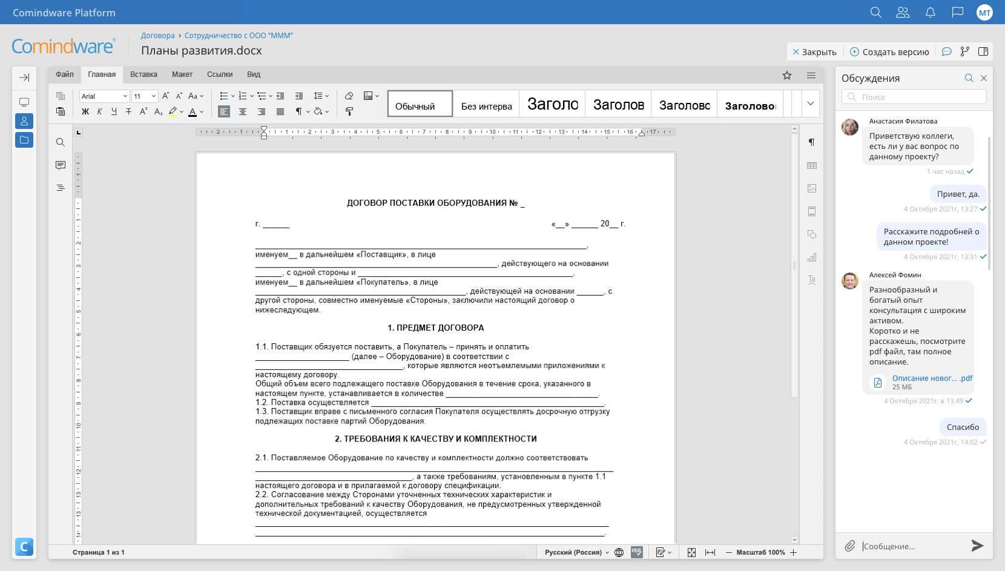Viewport: 1005px width, 571px height.
Task: Mark document as favorite with star
Action: click(x=787, y=75)
